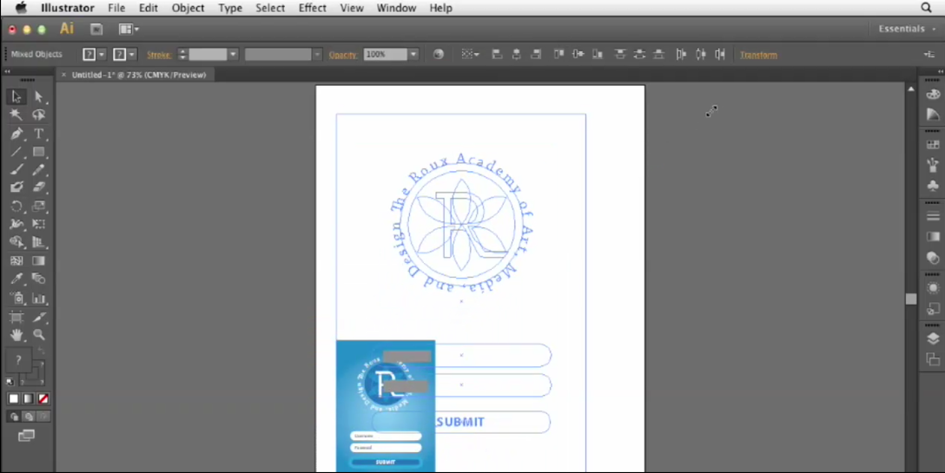
Task: Select the Slice tool
Action: click(38, 317)
